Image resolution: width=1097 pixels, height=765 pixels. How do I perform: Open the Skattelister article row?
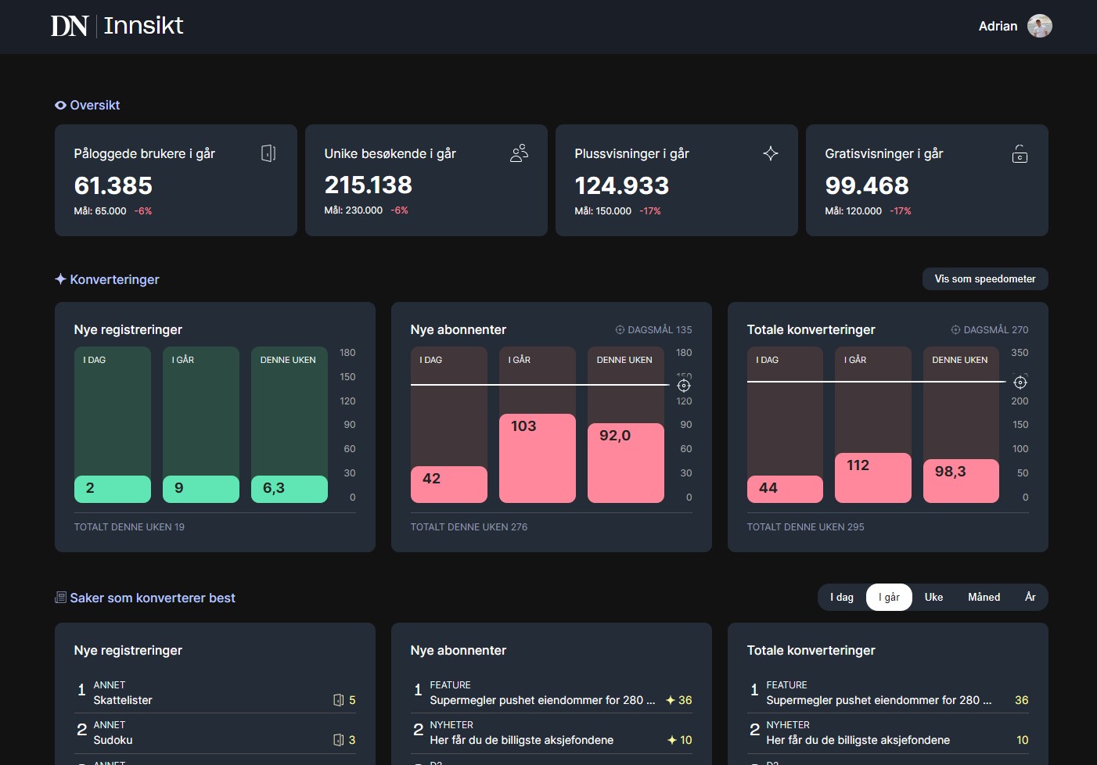(x=123, y=700)
